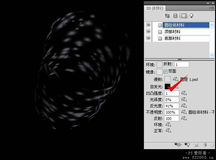Viewport: 216px width, 160px height.
Task: Edit the 光泽度 percentage field
Action: click(172, 100)
